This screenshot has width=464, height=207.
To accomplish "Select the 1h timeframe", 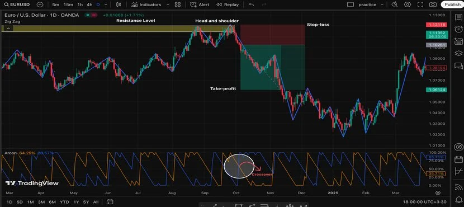I will pos(80,4).
